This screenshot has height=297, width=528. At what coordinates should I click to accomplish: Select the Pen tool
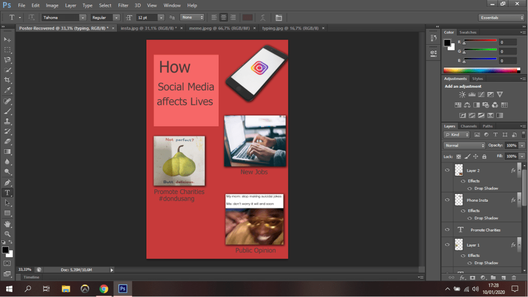7,183
